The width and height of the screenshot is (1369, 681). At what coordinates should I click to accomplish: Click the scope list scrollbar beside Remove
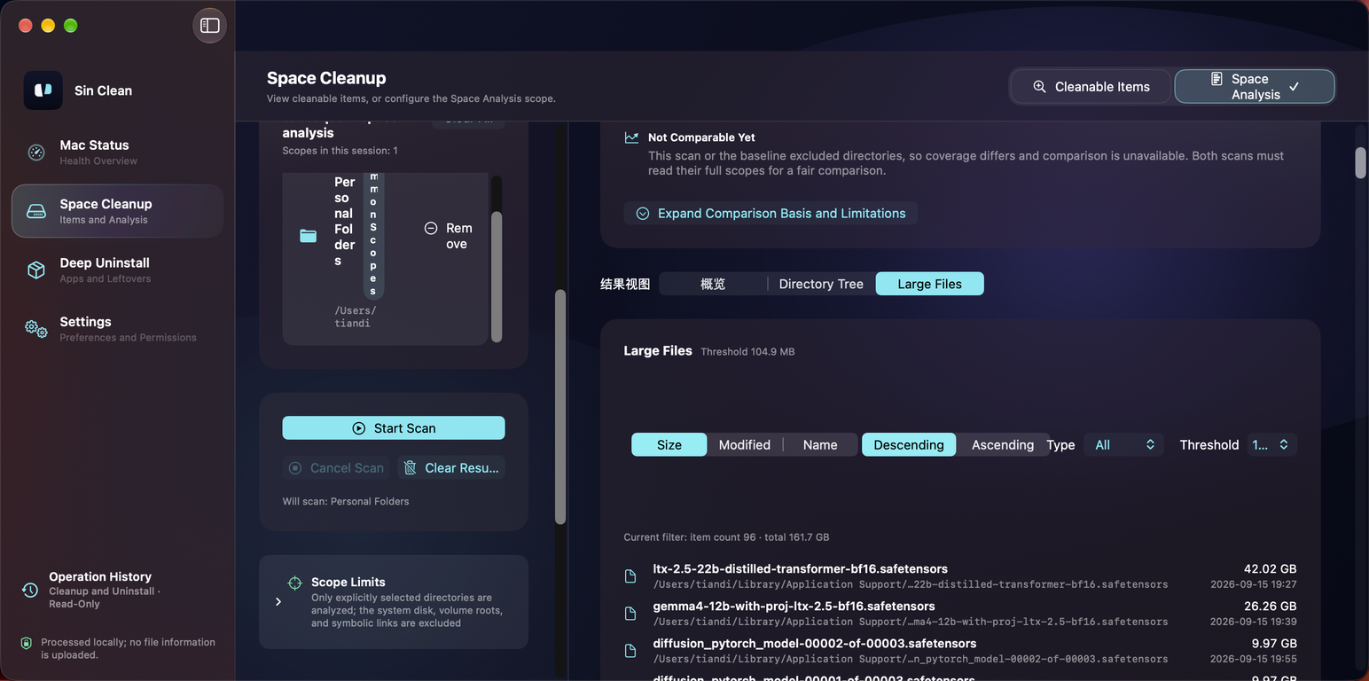[497, 276]
